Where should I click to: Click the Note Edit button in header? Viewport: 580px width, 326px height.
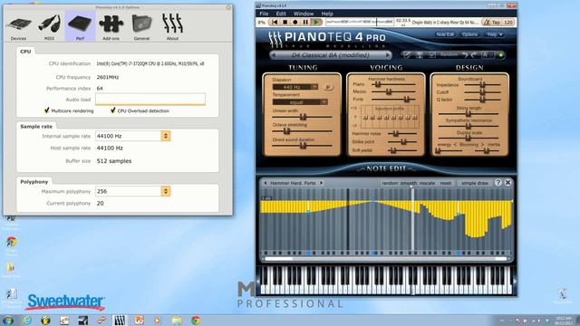445,34
